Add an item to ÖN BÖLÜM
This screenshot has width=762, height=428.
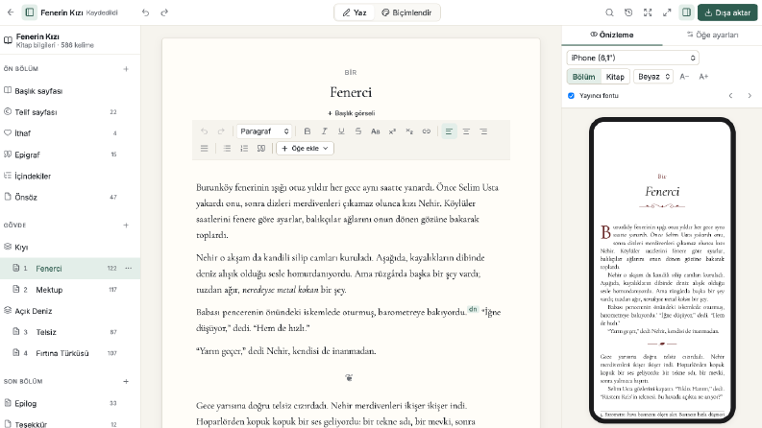(126, 69)
